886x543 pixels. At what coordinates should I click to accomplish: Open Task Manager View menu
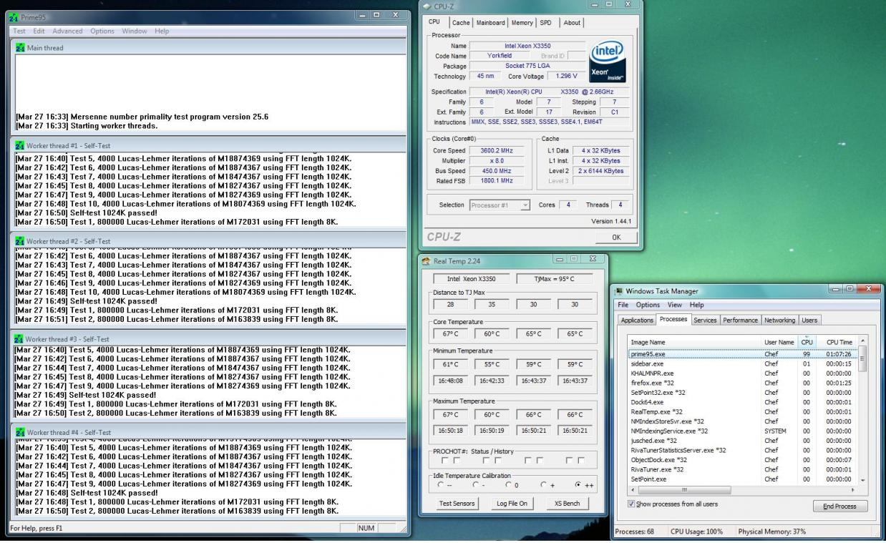coord(675,305)
